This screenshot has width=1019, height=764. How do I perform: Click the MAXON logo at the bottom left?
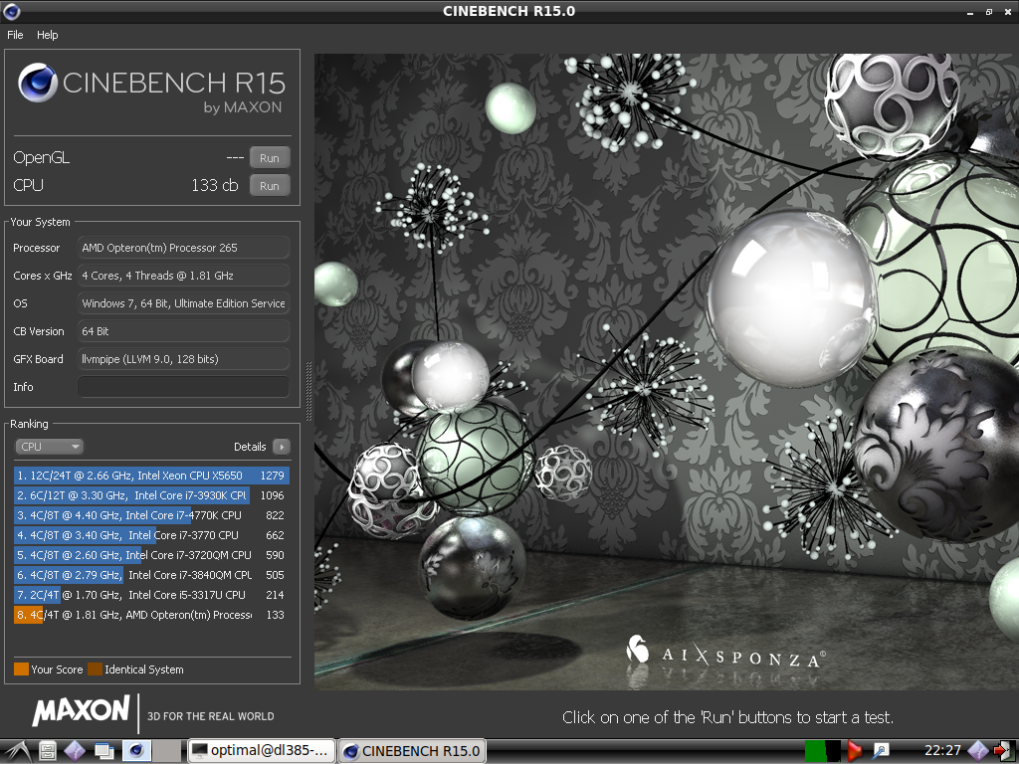81,711
